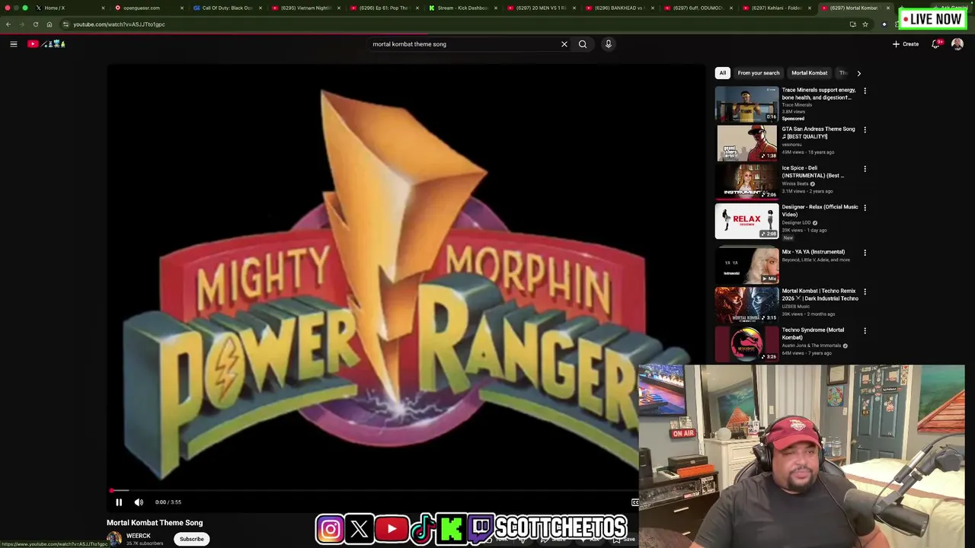Open the Desiigner LOD channel name
This screenshot has height=548, width=975.
point(795,223)
